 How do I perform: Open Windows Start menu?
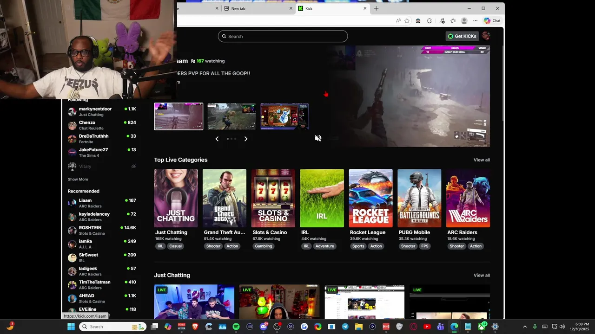71,327
